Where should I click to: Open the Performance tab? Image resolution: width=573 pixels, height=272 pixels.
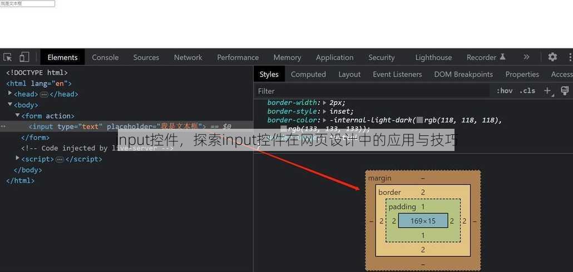(238, 57)
